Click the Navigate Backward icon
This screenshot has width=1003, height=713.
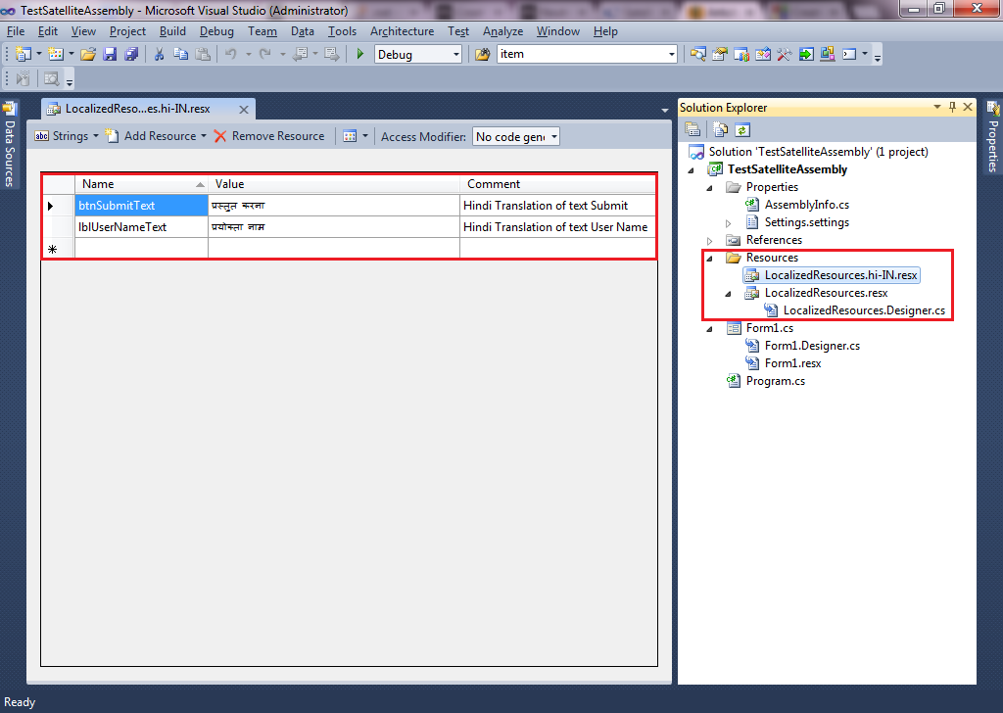(300, 54)
